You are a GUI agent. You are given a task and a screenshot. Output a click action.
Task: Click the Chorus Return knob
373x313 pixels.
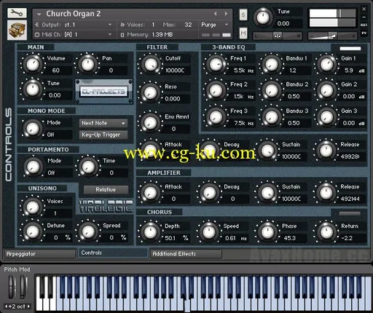[326, 232]
